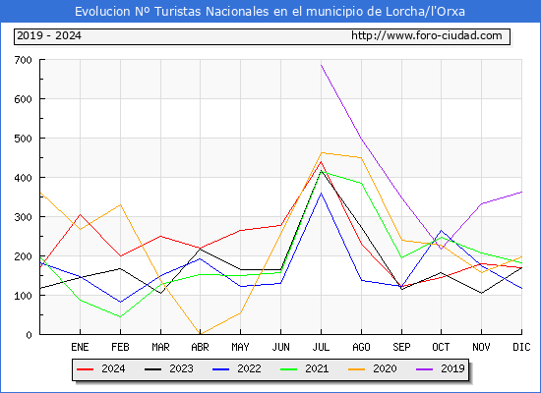Click the 400 value on the y-axis

tap(24, 178)
